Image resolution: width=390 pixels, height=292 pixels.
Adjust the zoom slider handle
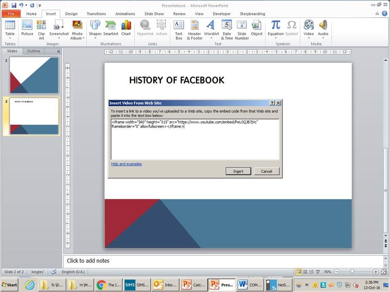pos(352,272)
